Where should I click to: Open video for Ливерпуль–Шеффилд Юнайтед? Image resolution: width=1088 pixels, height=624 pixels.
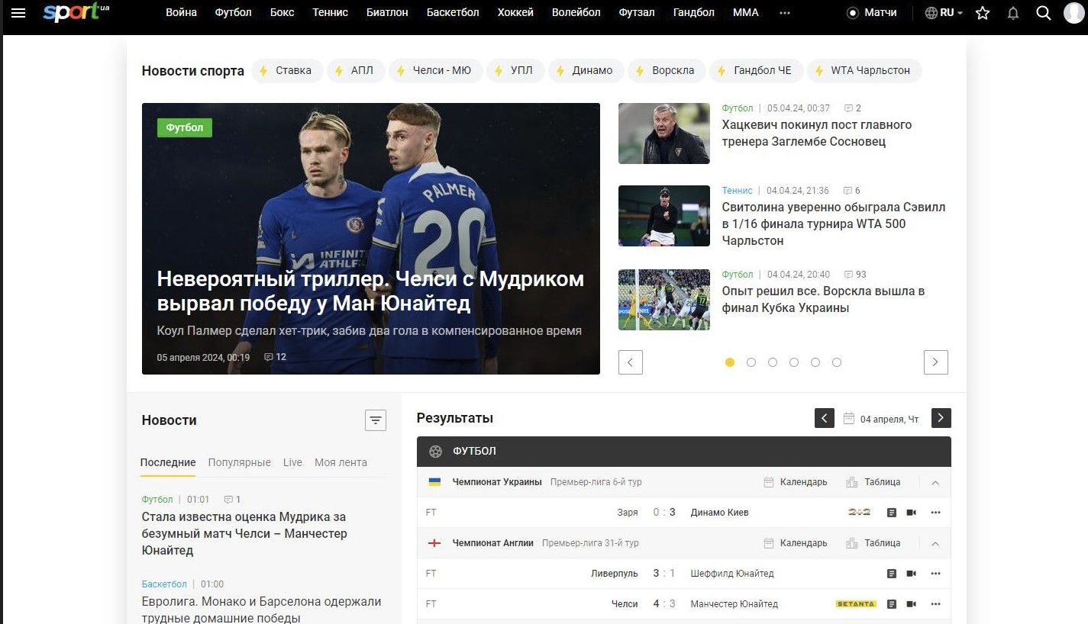tap(911, 574)
